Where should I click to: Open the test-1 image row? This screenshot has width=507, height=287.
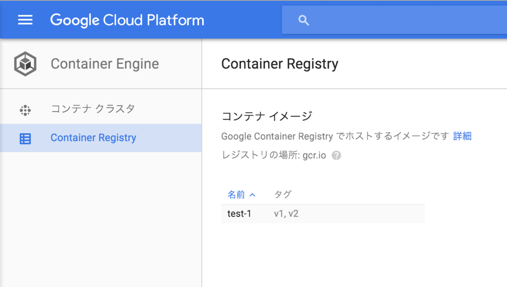[x=239, y=214]
